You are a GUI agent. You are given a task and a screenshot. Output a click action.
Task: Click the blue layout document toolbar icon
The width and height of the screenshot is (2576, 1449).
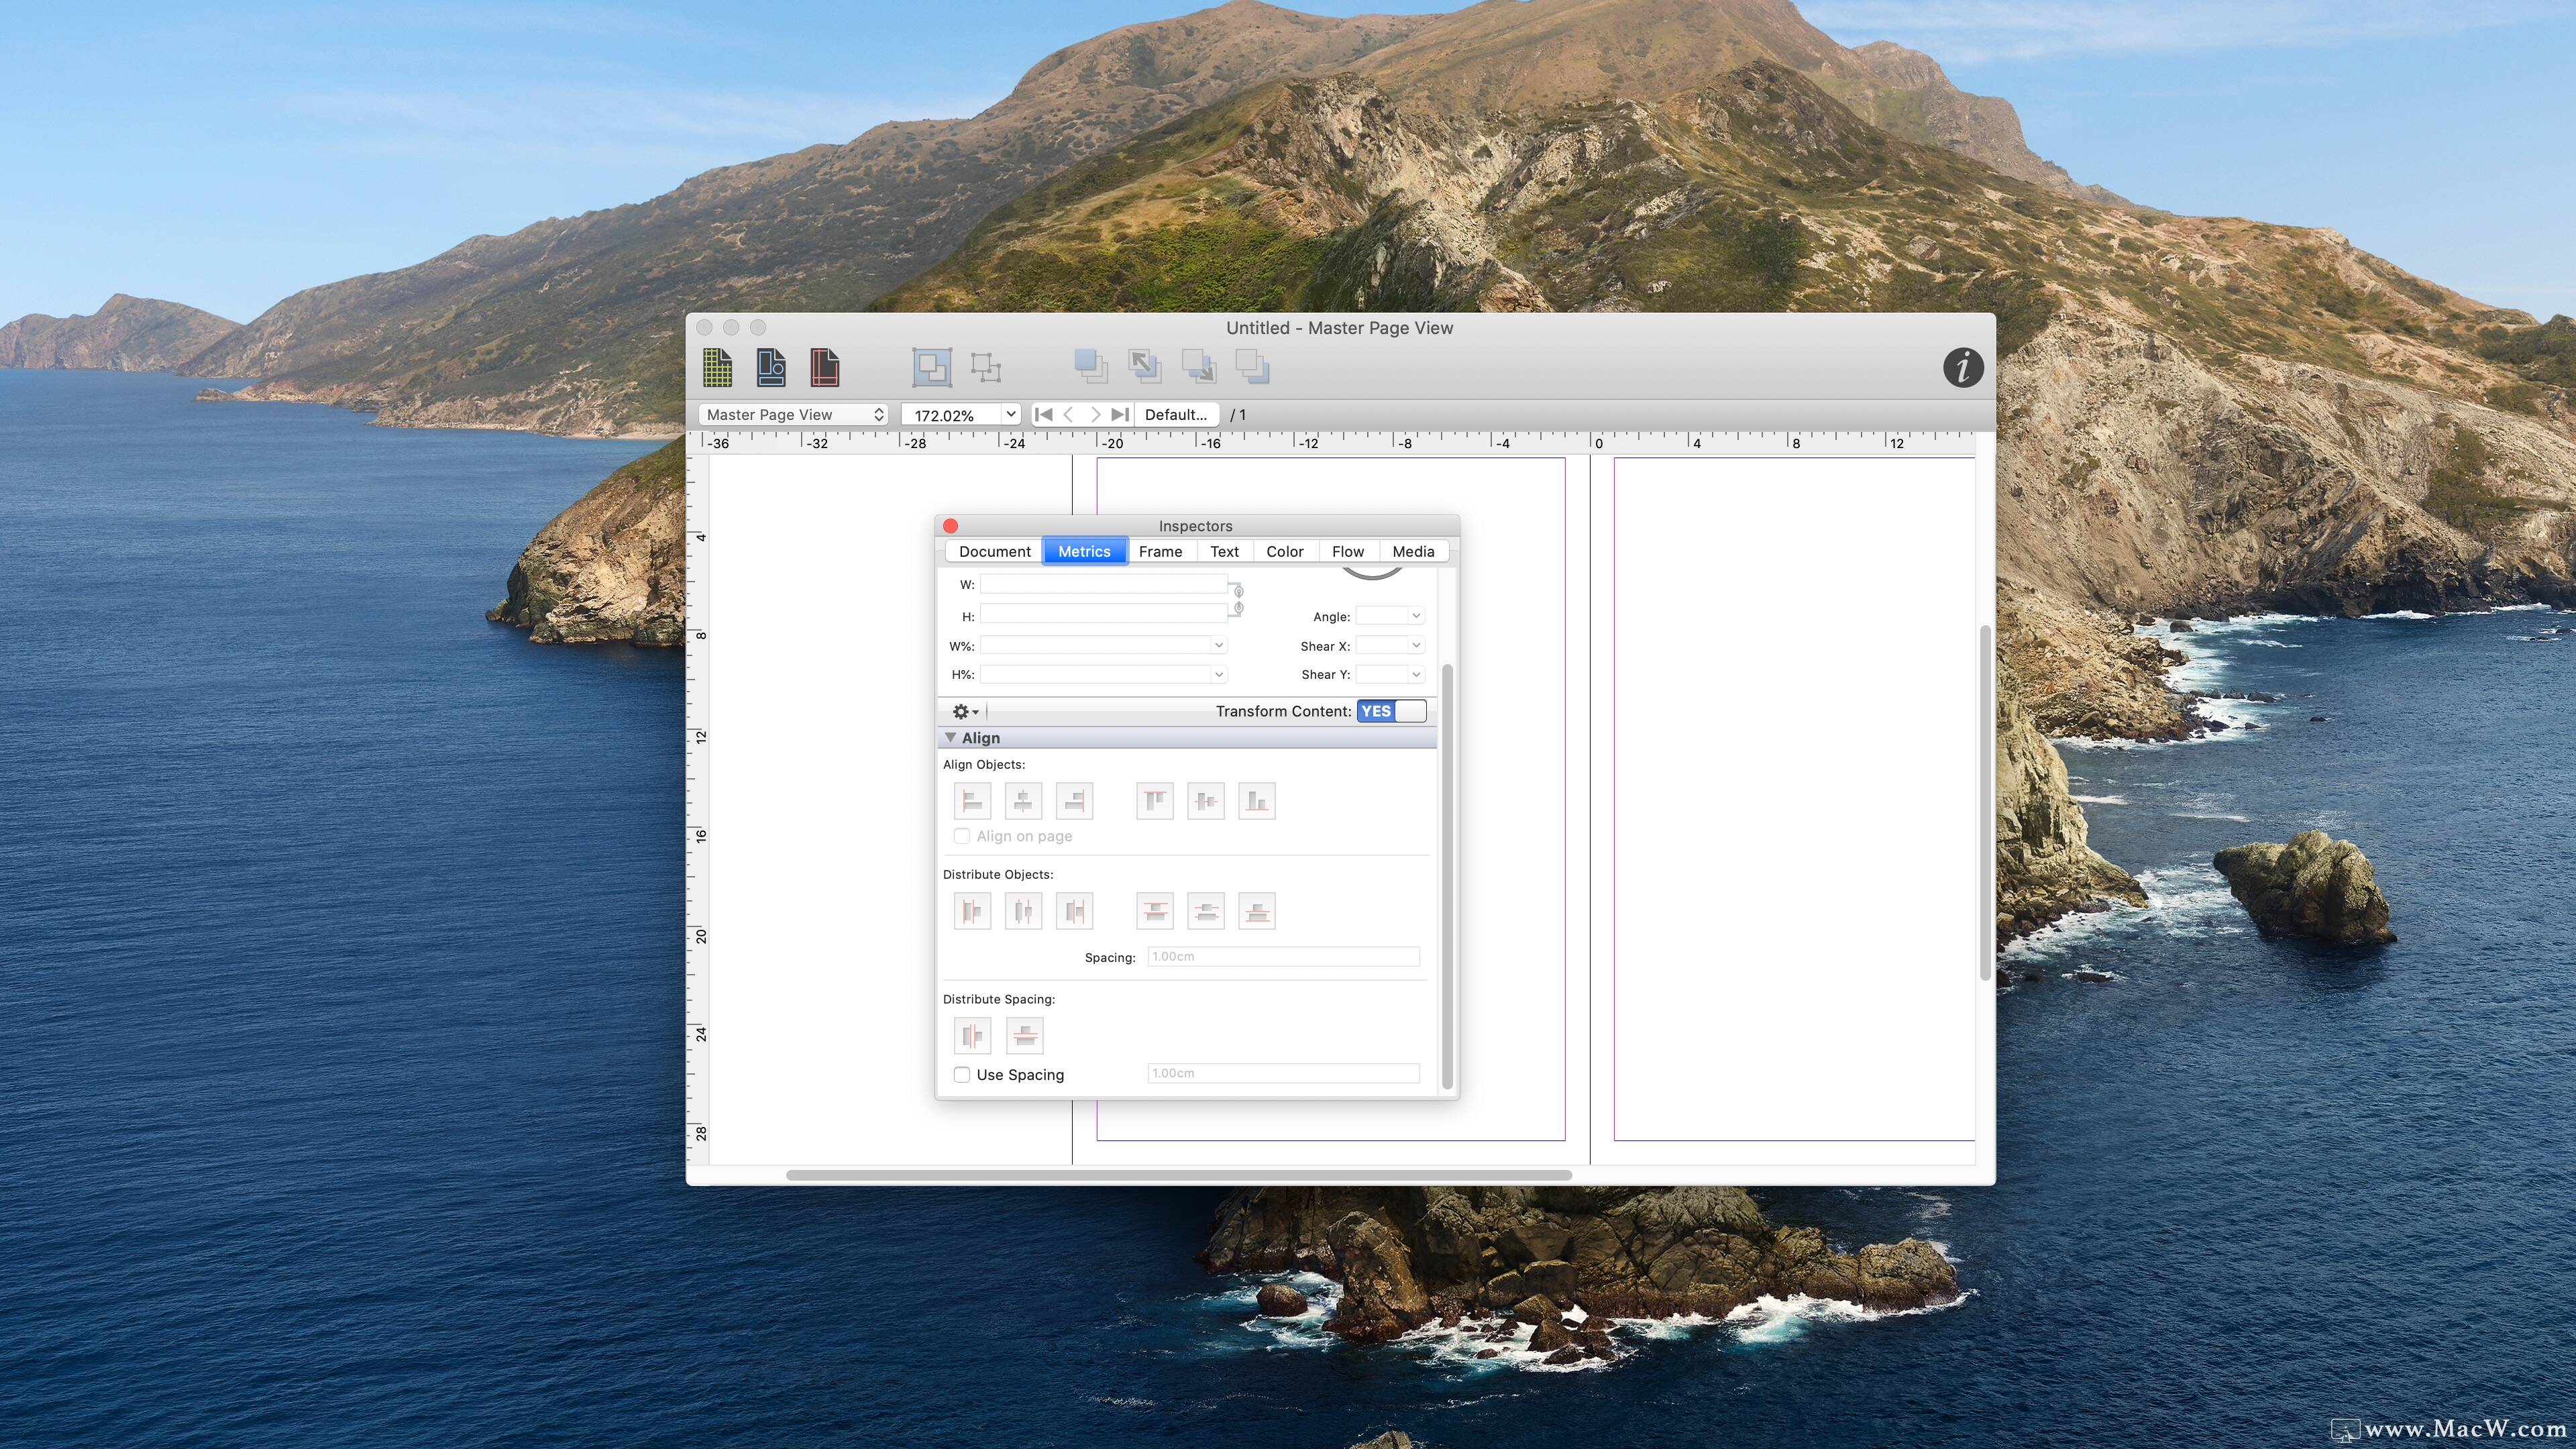(x=771, y=367)
